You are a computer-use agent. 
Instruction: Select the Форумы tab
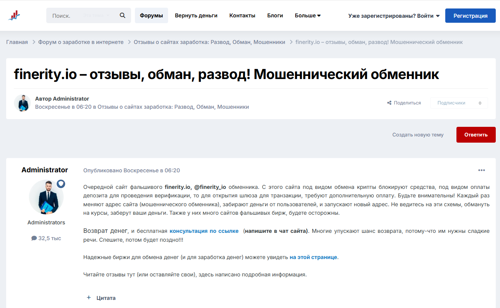152,15
